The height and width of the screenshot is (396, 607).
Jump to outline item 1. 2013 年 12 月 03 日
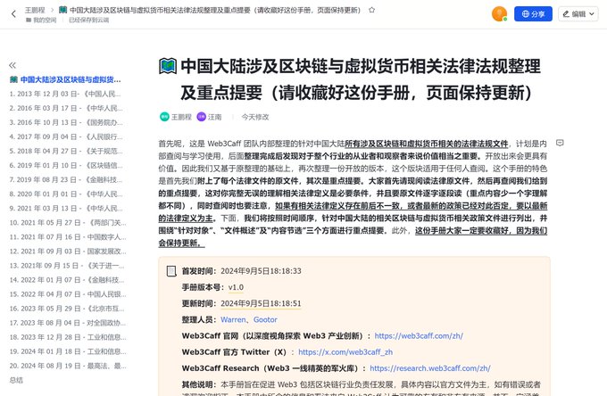coord(65,94)
